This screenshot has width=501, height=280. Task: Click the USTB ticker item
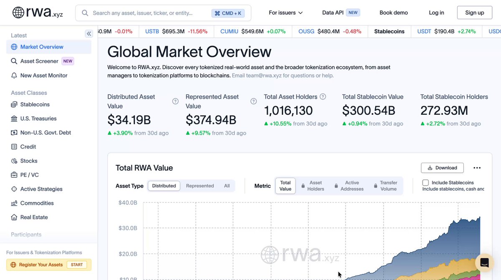pyautogui.click(x=176, y=32)
